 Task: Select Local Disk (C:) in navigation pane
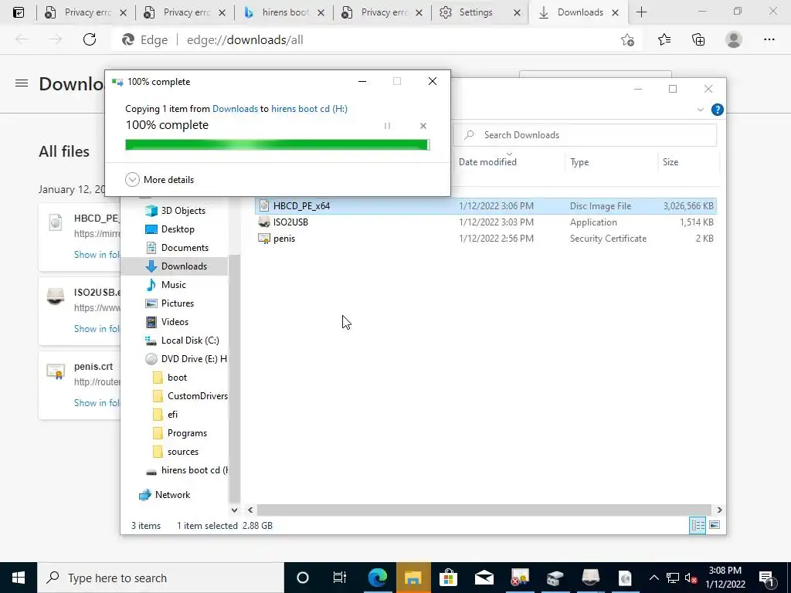182,341
